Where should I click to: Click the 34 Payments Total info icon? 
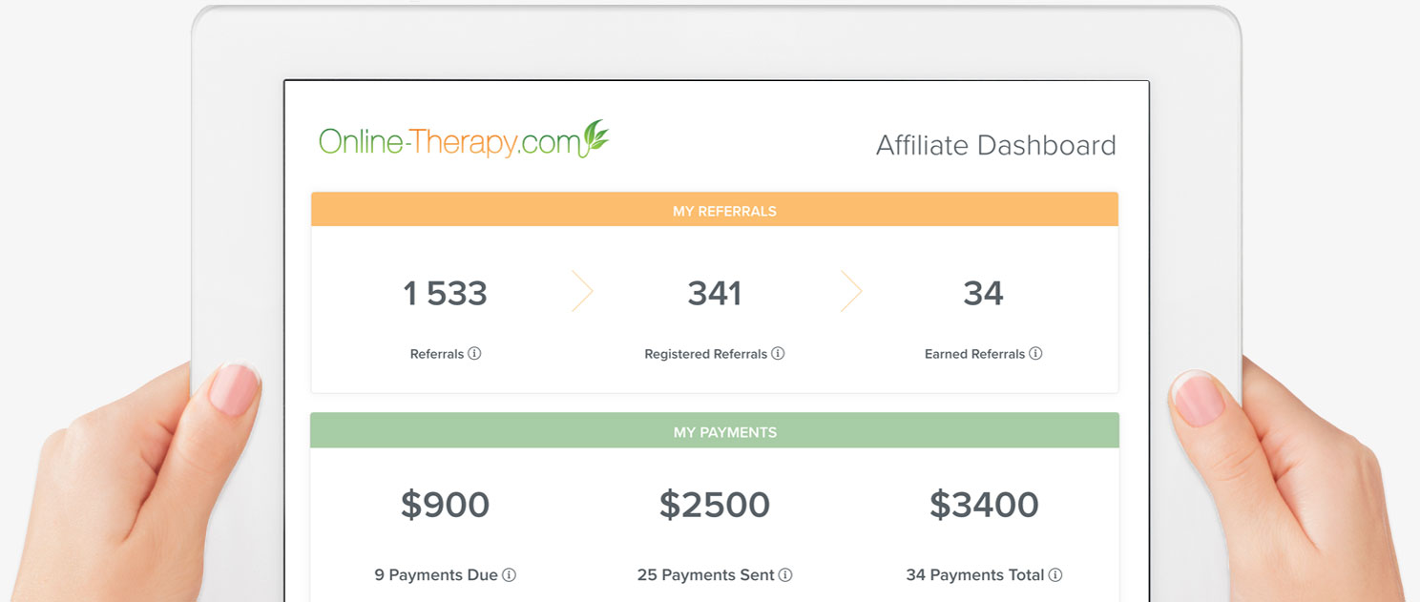[x=1055, y=574]
